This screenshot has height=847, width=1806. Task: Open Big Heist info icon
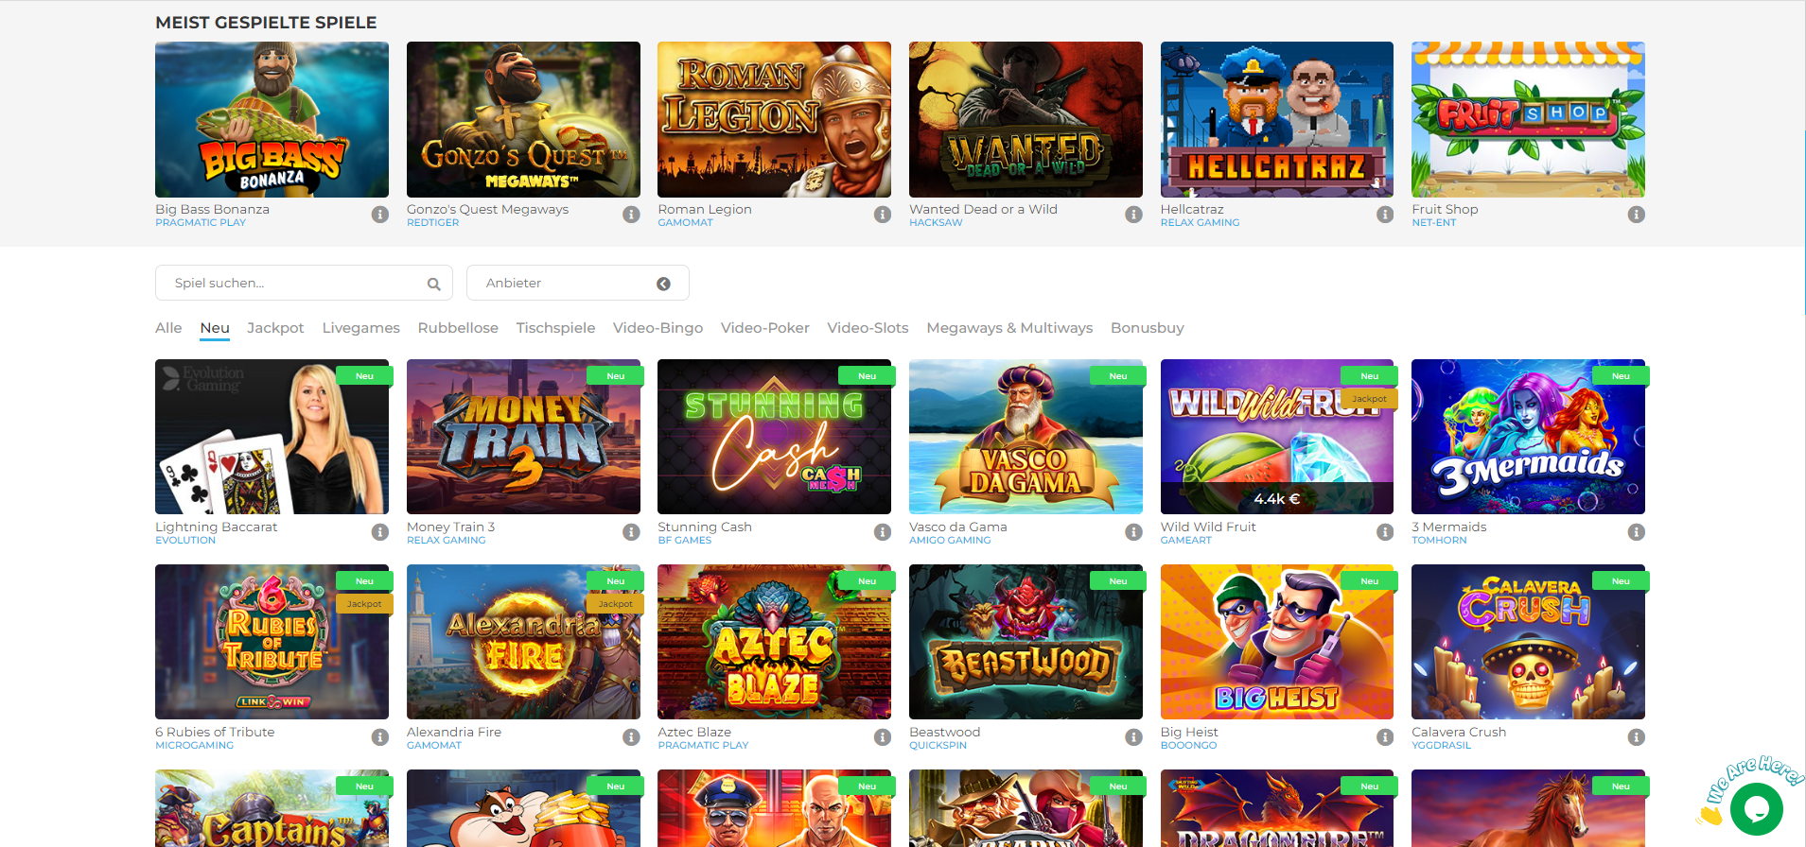click(x=1385, y=737)
